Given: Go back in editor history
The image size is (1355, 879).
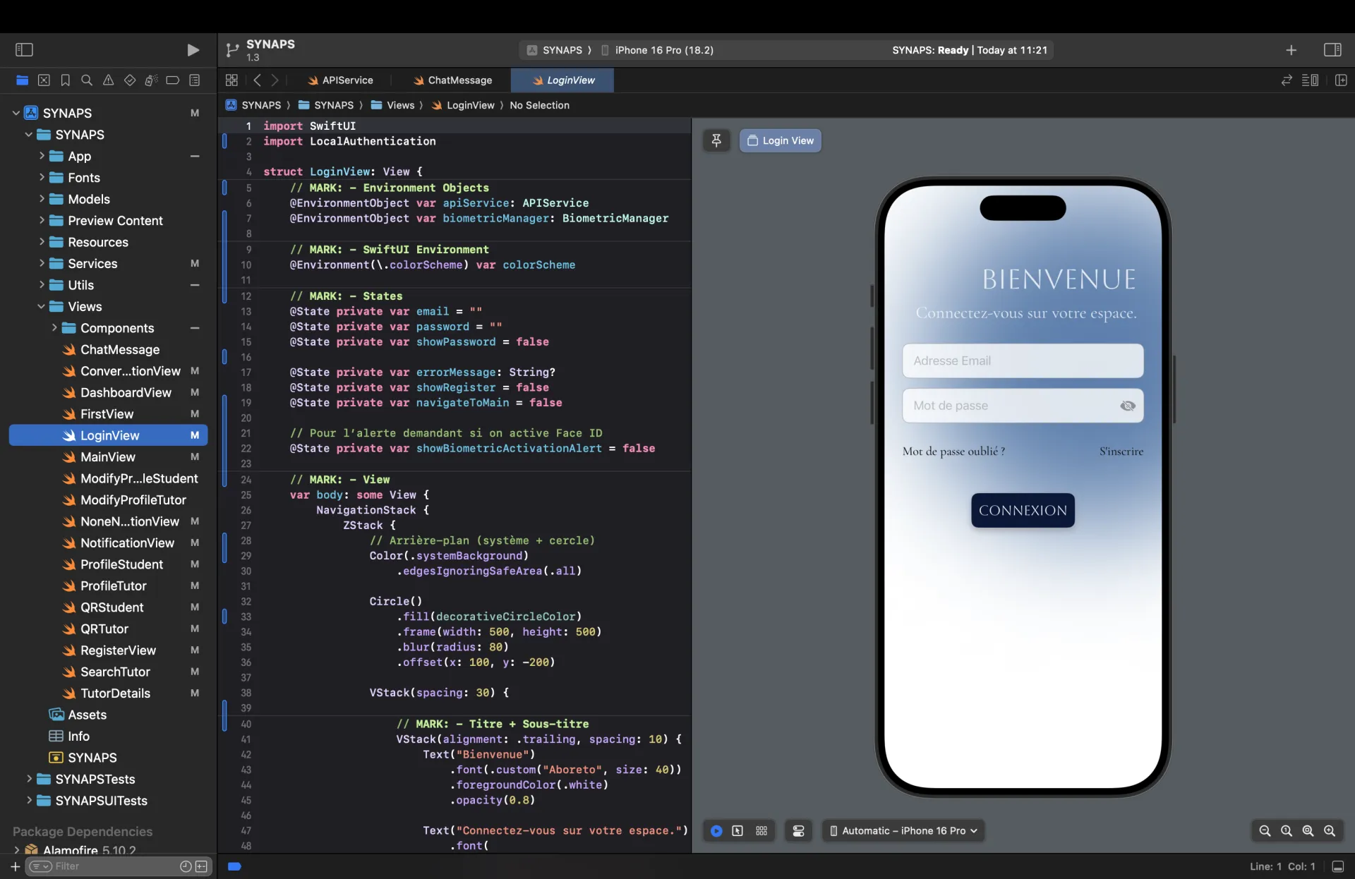Looking at the screenshot, I should (x=258, y=80).
